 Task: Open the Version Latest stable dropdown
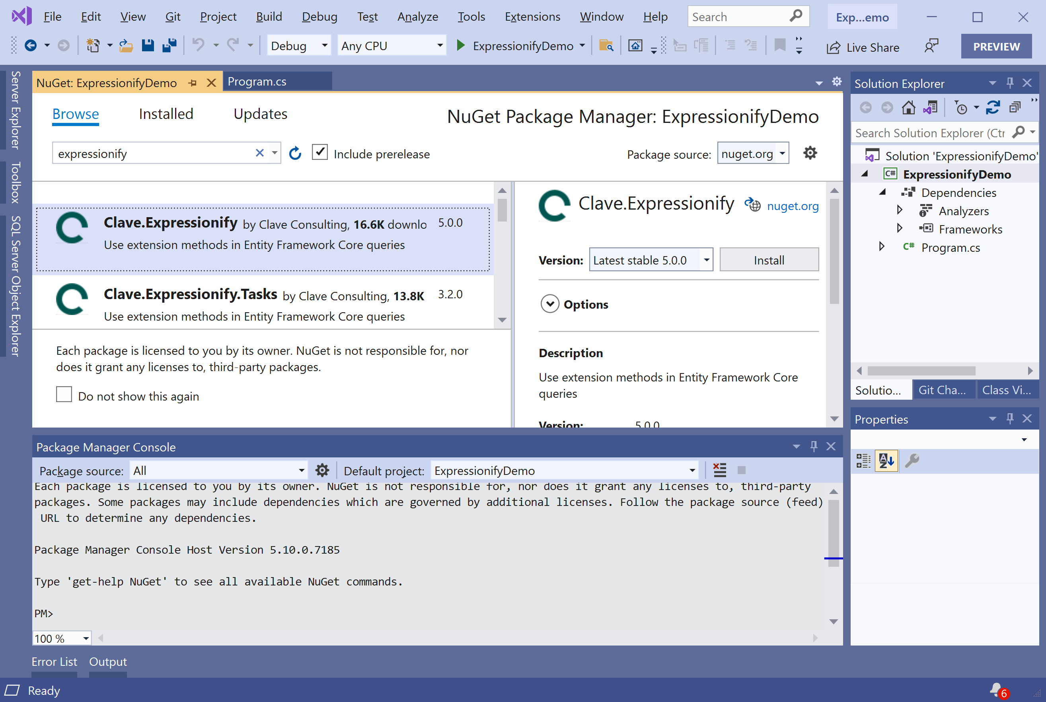706,260
